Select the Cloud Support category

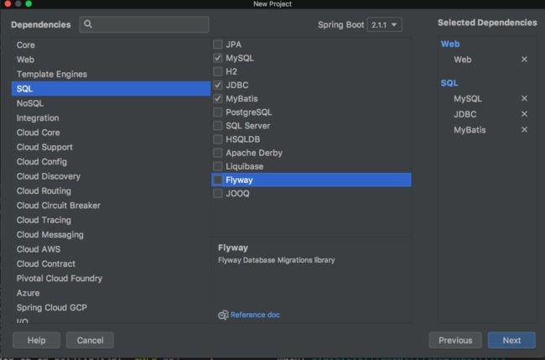pyautogui.click(x=111, y=147)
